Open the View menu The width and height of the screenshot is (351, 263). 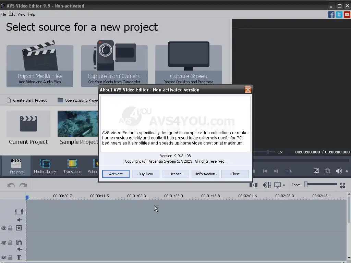click(21, 14)
